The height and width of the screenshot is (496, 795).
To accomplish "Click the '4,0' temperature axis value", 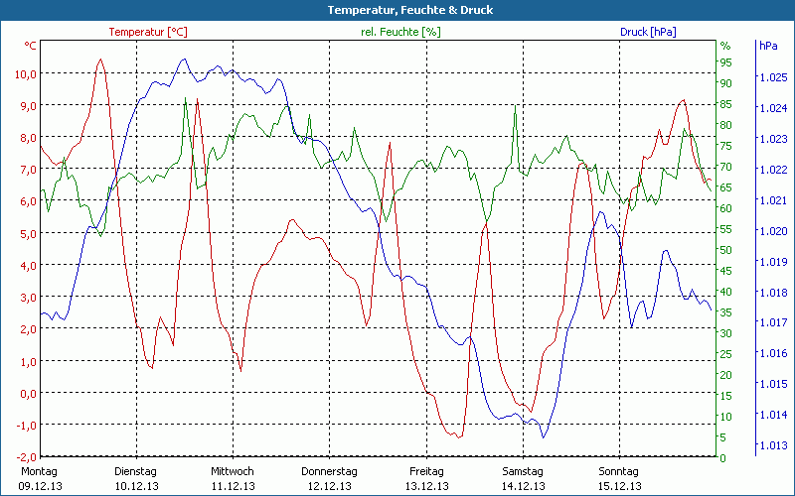I will click(x=29, y=265).
